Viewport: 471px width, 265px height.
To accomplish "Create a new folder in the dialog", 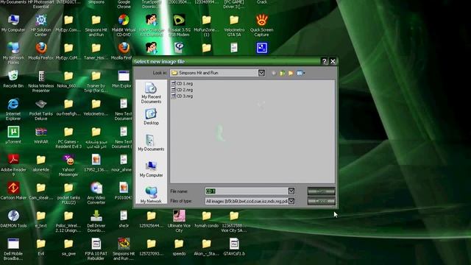I will tap(291, 73).
